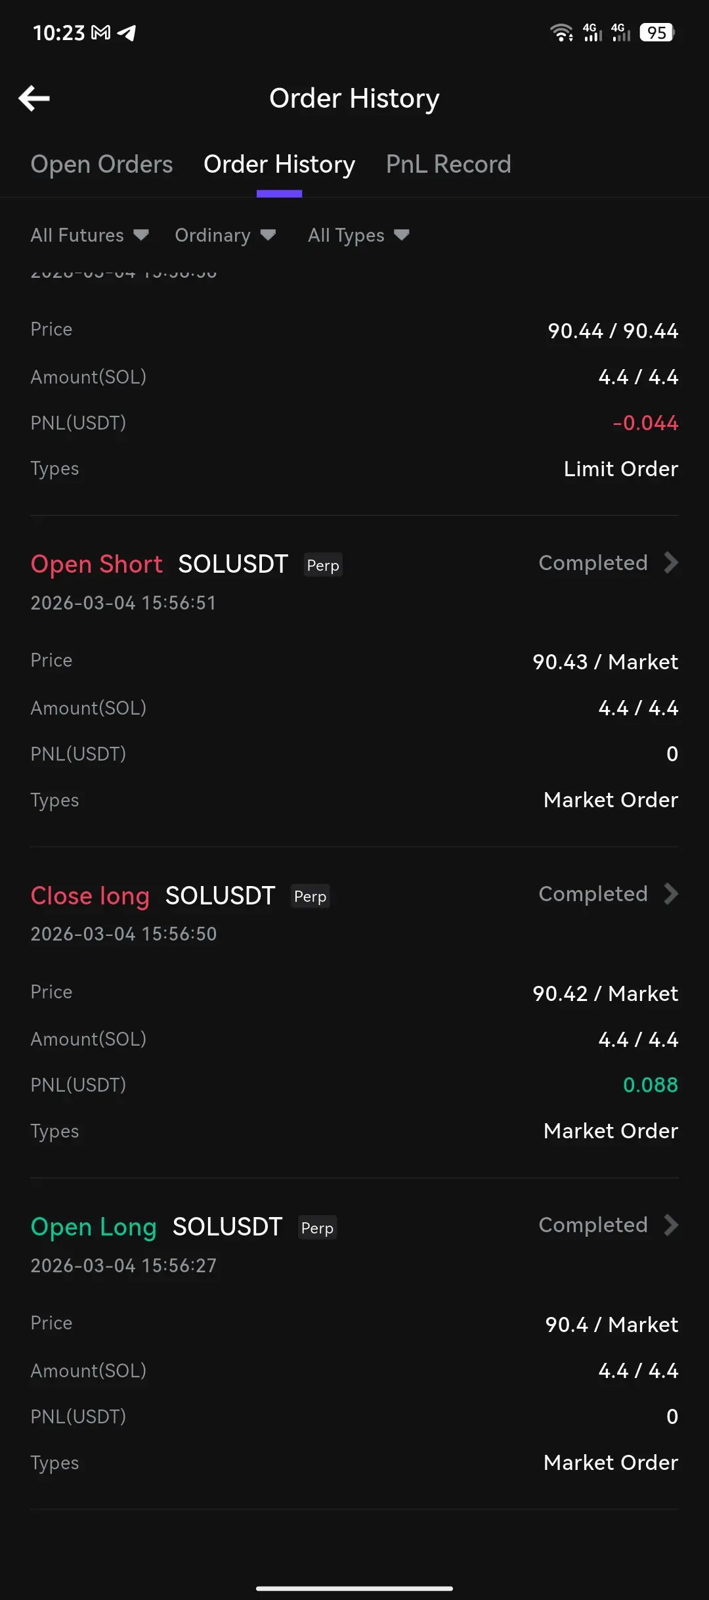
Task: Tap the Open Short SOLUSDT order title
Action: [160, 564]
